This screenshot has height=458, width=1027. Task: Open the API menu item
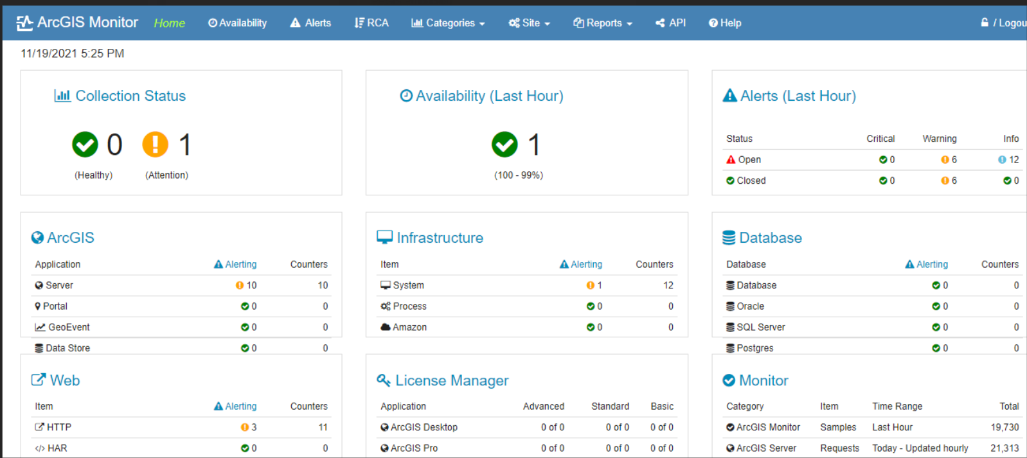point(670,23)
